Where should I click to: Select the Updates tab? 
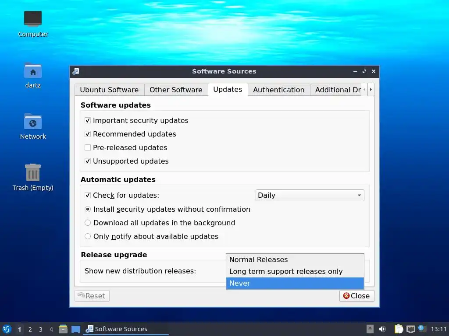(x=228, y=89)
